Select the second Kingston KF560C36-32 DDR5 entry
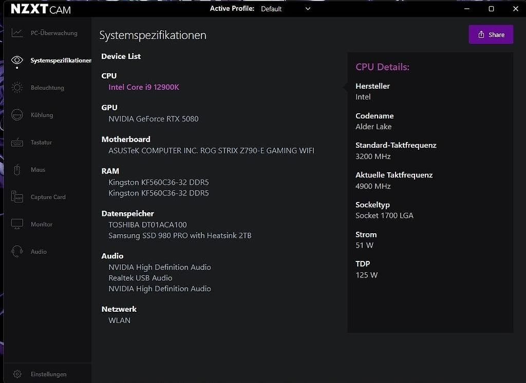 [x=158, y=193]
